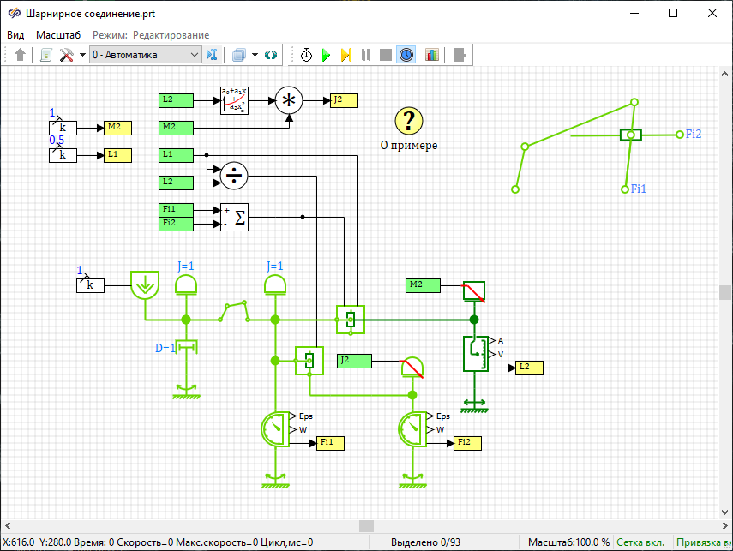
Task: Click the 'О примере' label
Action: (x=409, y=145)
